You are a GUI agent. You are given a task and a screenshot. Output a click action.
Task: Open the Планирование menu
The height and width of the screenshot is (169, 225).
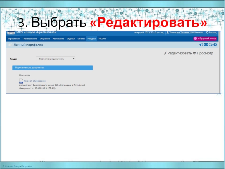click(30, 39)
